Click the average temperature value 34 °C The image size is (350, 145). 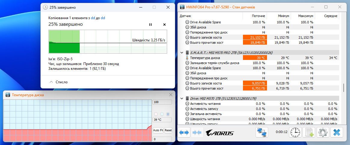click(333, 58)
